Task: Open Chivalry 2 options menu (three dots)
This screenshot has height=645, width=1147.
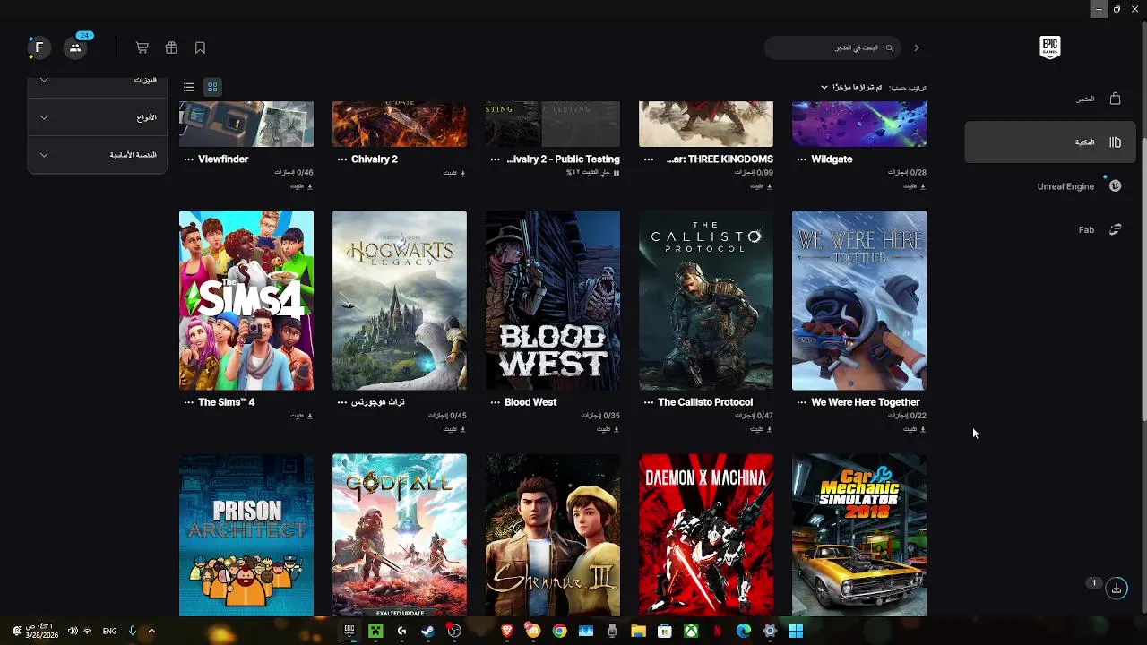Action: [341, 159]
